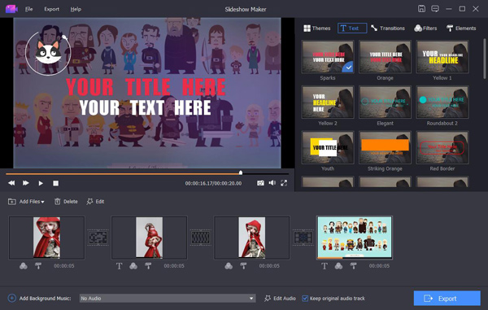
Task: Select the Striking Orange text style
Action: (x=385, y=147)
